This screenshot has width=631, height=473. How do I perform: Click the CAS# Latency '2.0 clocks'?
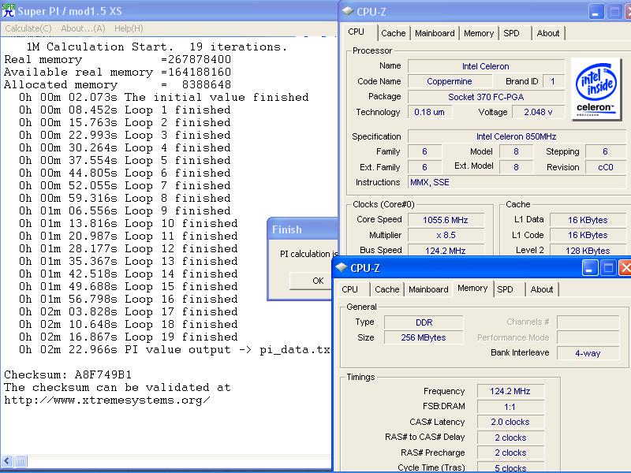pos(510,422)
